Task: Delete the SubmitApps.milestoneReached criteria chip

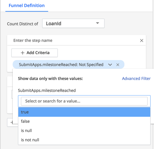Action: pyautogui.click(x=118, y=65)
